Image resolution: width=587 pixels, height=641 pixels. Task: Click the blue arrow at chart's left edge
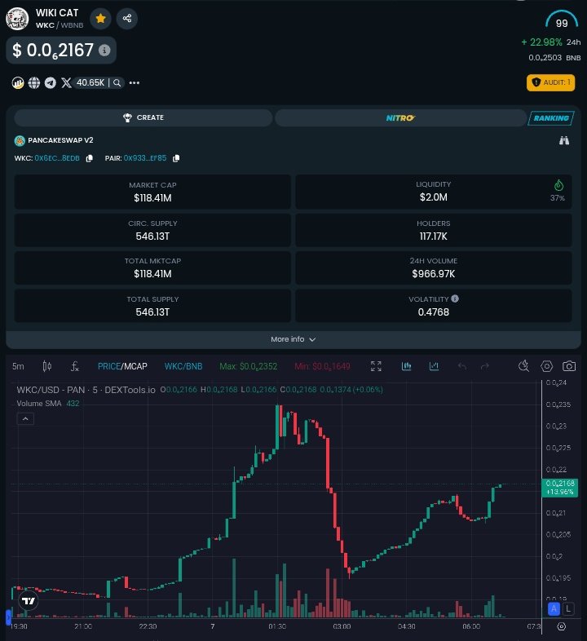[x=8, y=617]
